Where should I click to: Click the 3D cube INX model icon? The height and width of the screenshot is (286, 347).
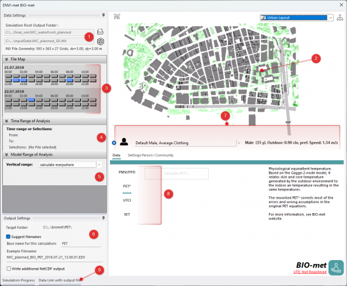pyautogui.click(x=99, y=41)
